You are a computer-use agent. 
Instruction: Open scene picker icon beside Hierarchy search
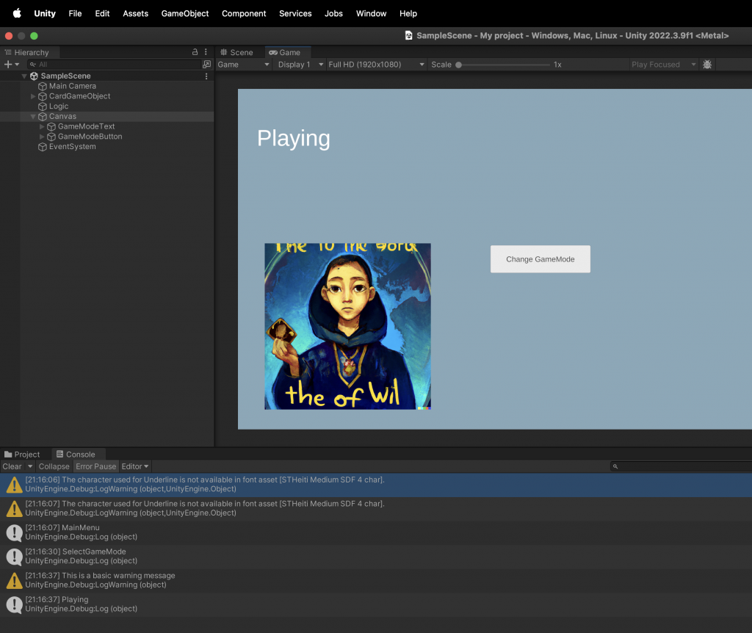[206, 65]
